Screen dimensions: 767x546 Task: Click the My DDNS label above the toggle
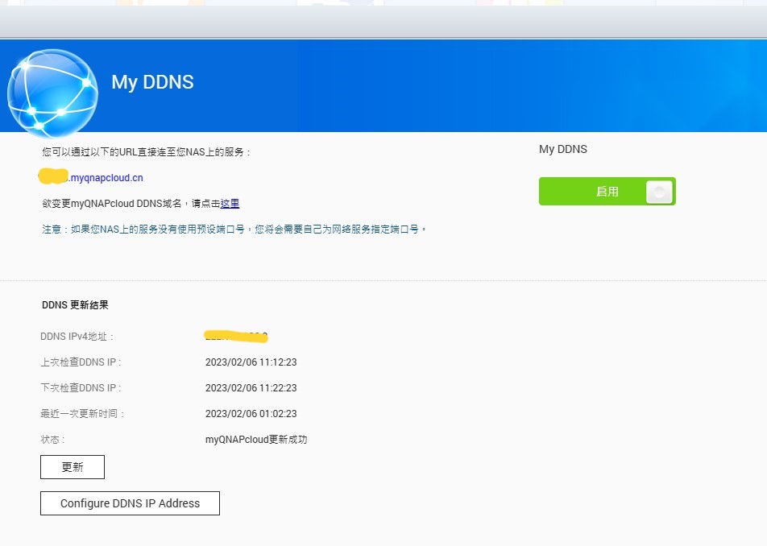click(563, 149)
